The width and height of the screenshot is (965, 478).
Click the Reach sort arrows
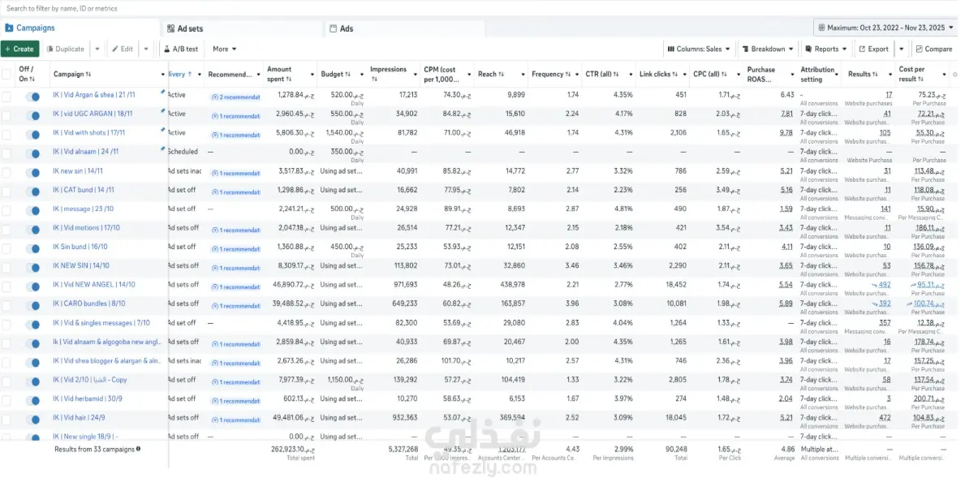pos(501,75)
